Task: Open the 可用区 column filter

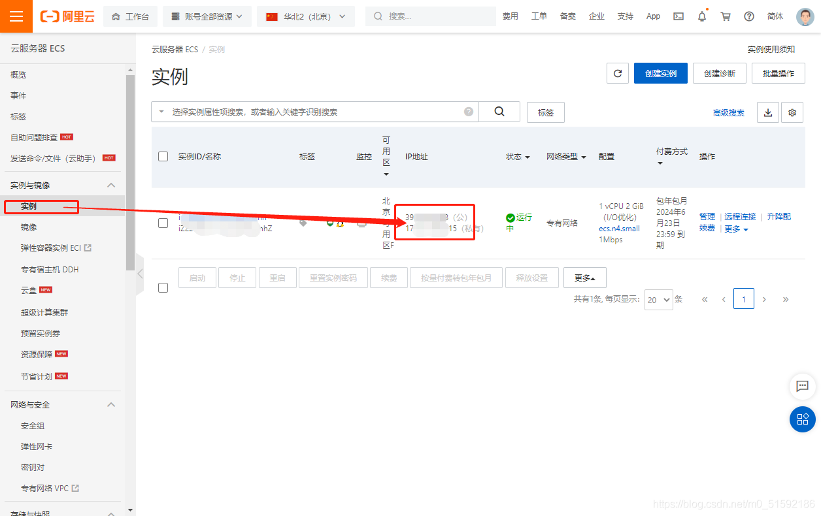Action: 386,174
